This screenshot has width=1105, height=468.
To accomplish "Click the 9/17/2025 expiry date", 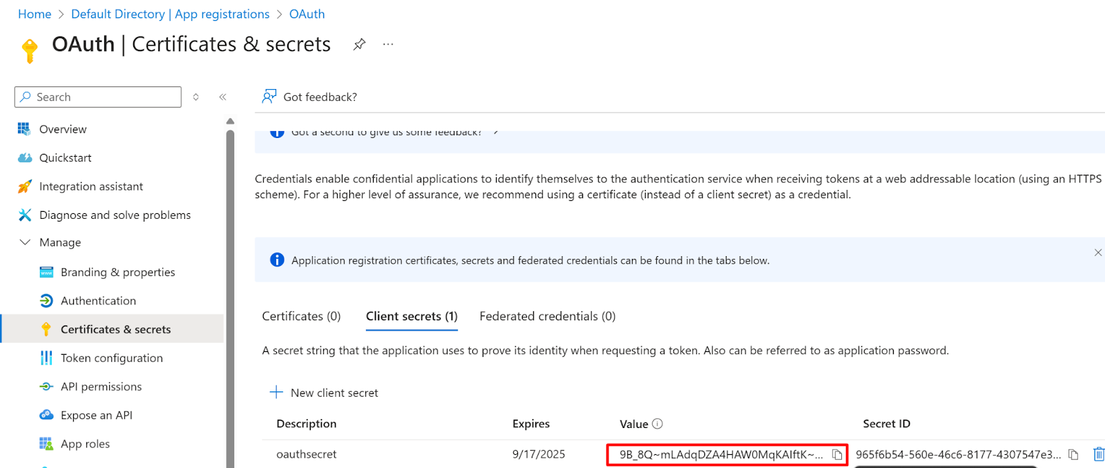I will coord(539,454).
